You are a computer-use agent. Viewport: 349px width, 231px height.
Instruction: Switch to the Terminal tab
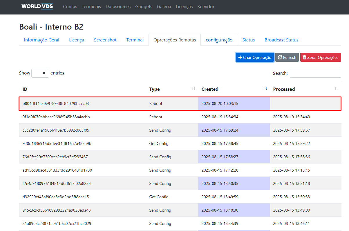(135, 40)
